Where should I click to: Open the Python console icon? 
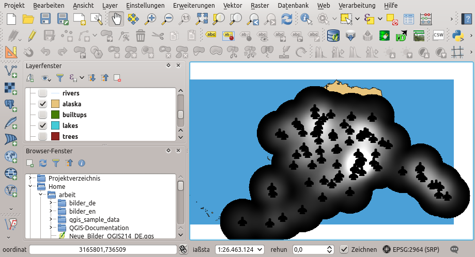pyautogui.click(x=457, y=35)
